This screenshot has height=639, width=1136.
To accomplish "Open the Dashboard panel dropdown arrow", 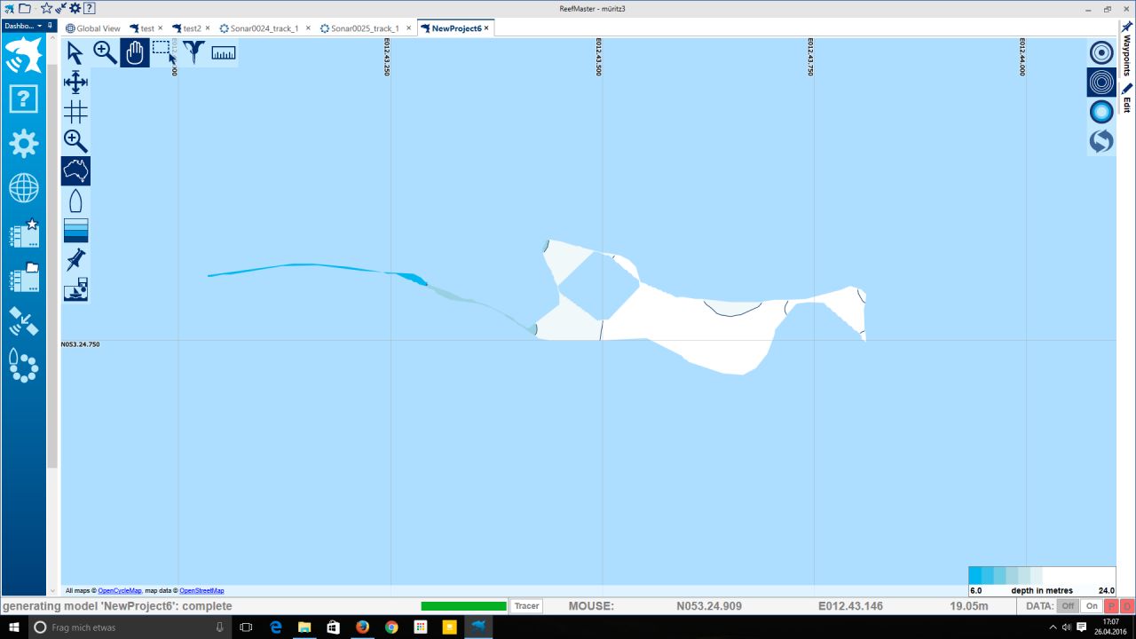I will 39,27.
